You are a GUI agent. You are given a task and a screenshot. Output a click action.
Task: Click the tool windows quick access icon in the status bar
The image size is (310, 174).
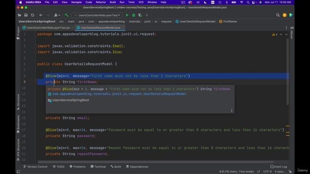pyautogui.click(x=18, y=172)
